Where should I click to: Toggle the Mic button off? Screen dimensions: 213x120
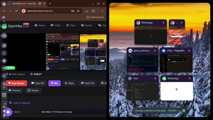click(x=55, y=83)
